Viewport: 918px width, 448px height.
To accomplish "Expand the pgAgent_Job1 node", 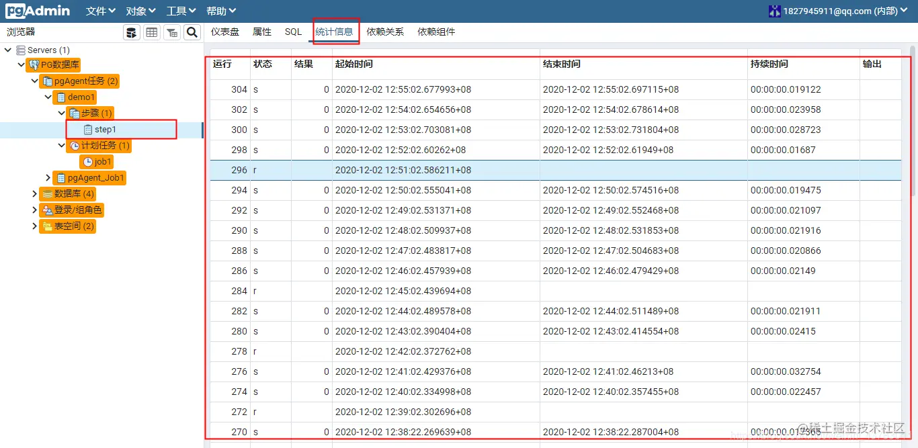I will point(48,178).
